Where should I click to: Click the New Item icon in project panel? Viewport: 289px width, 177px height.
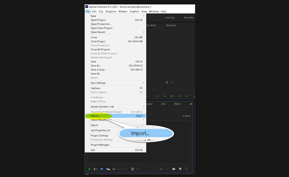click(x=180, y=169)
